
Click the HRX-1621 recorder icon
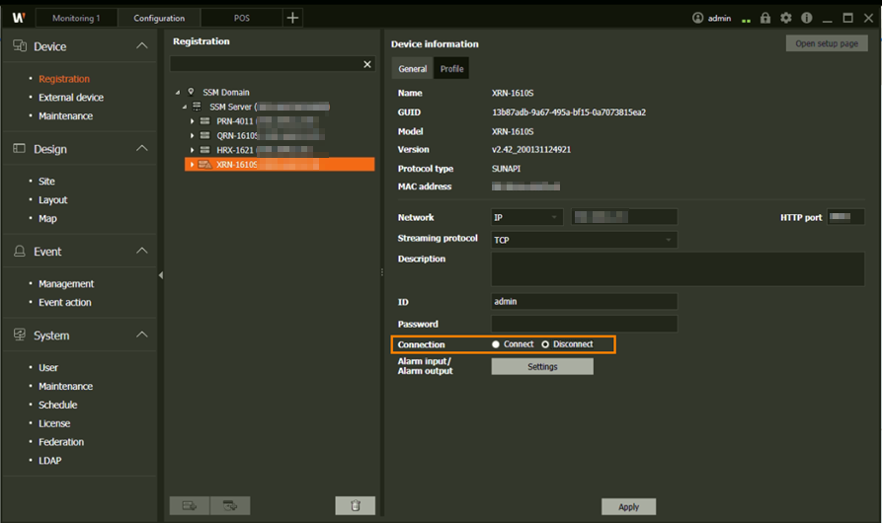pos(204,150)
